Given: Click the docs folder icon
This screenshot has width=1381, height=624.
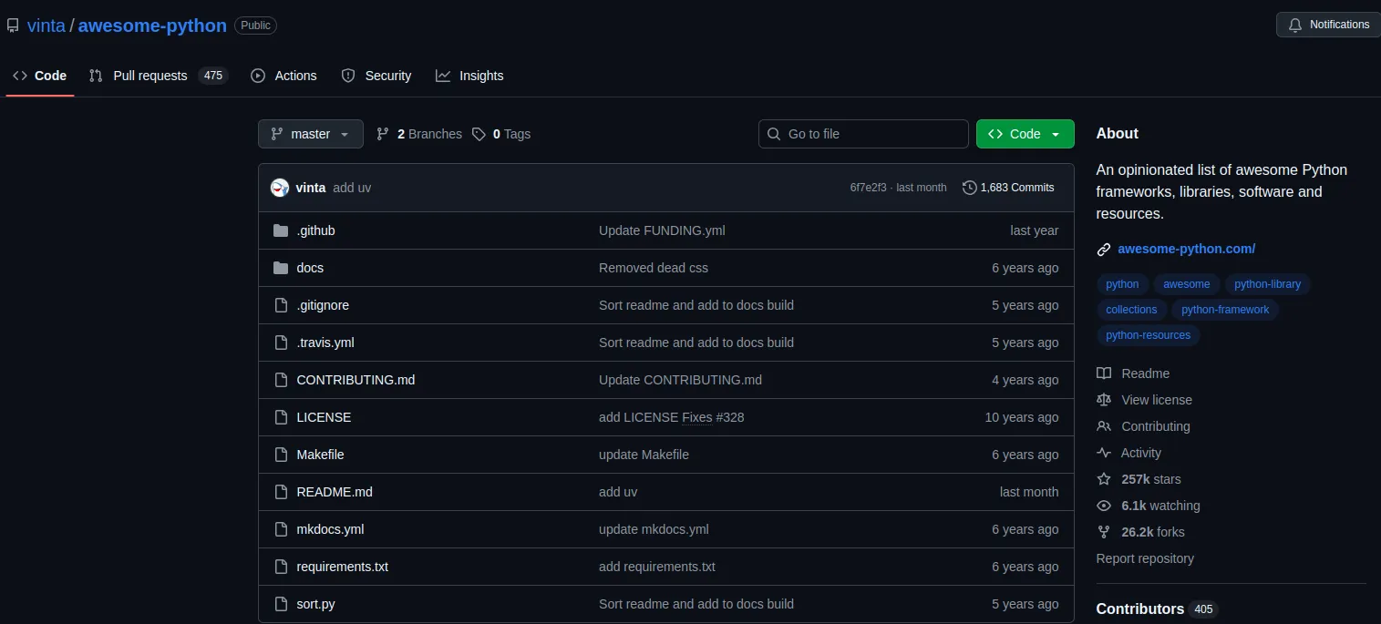Looking at the screenshot, I should 281,268.
